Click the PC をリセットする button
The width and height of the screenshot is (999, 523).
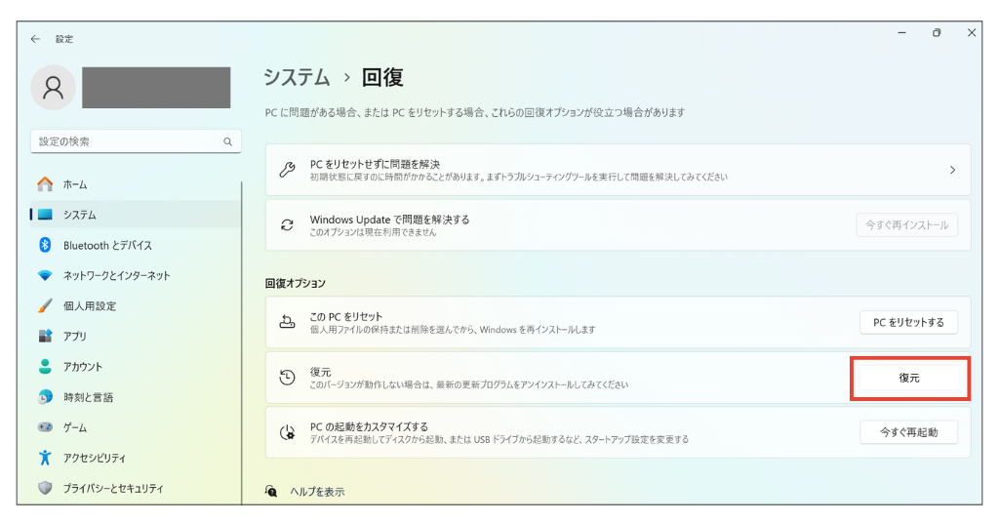(908, 322)
